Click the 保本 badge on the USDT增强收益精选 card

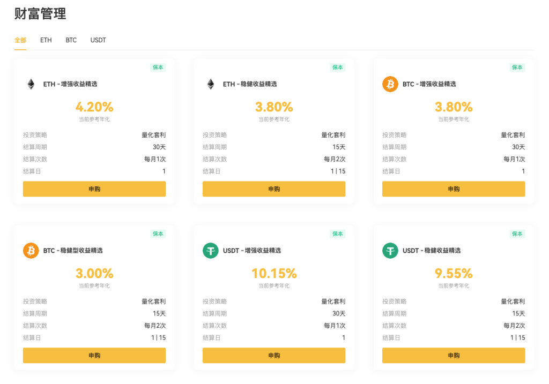click(337, 234)
